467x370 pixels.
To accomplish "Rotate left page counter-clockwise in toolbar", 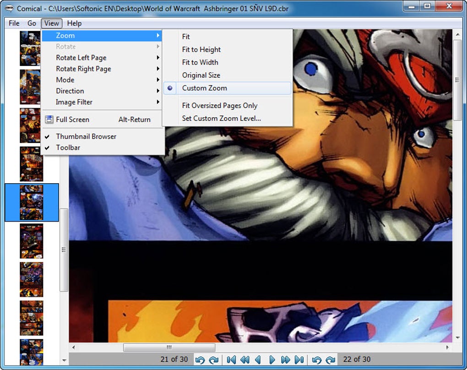I will pyautogui.click(x=200, y=360).
